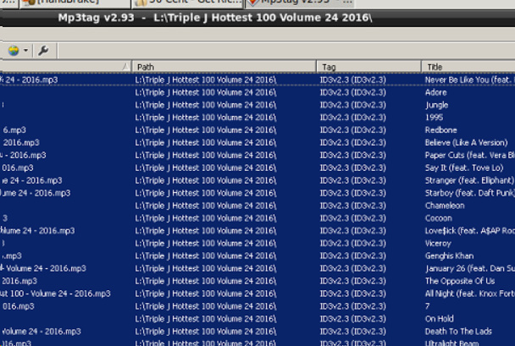Select filename '6.mp3' in the Redbone row

[14, 130]
